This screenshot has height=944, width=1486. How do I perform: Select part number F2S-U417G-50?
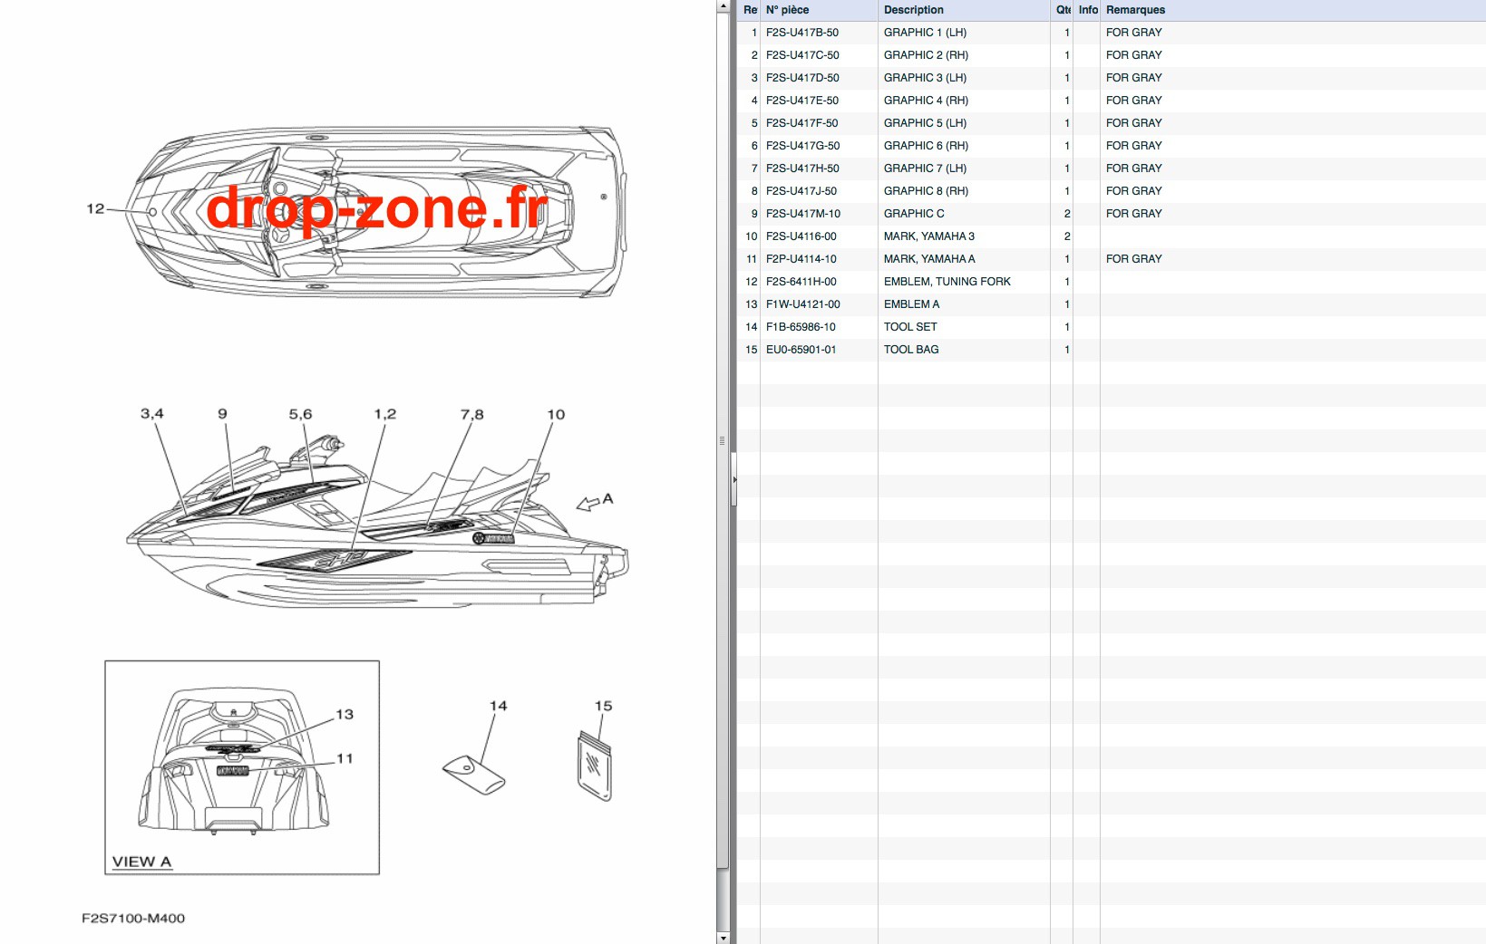tap(802, 146)
